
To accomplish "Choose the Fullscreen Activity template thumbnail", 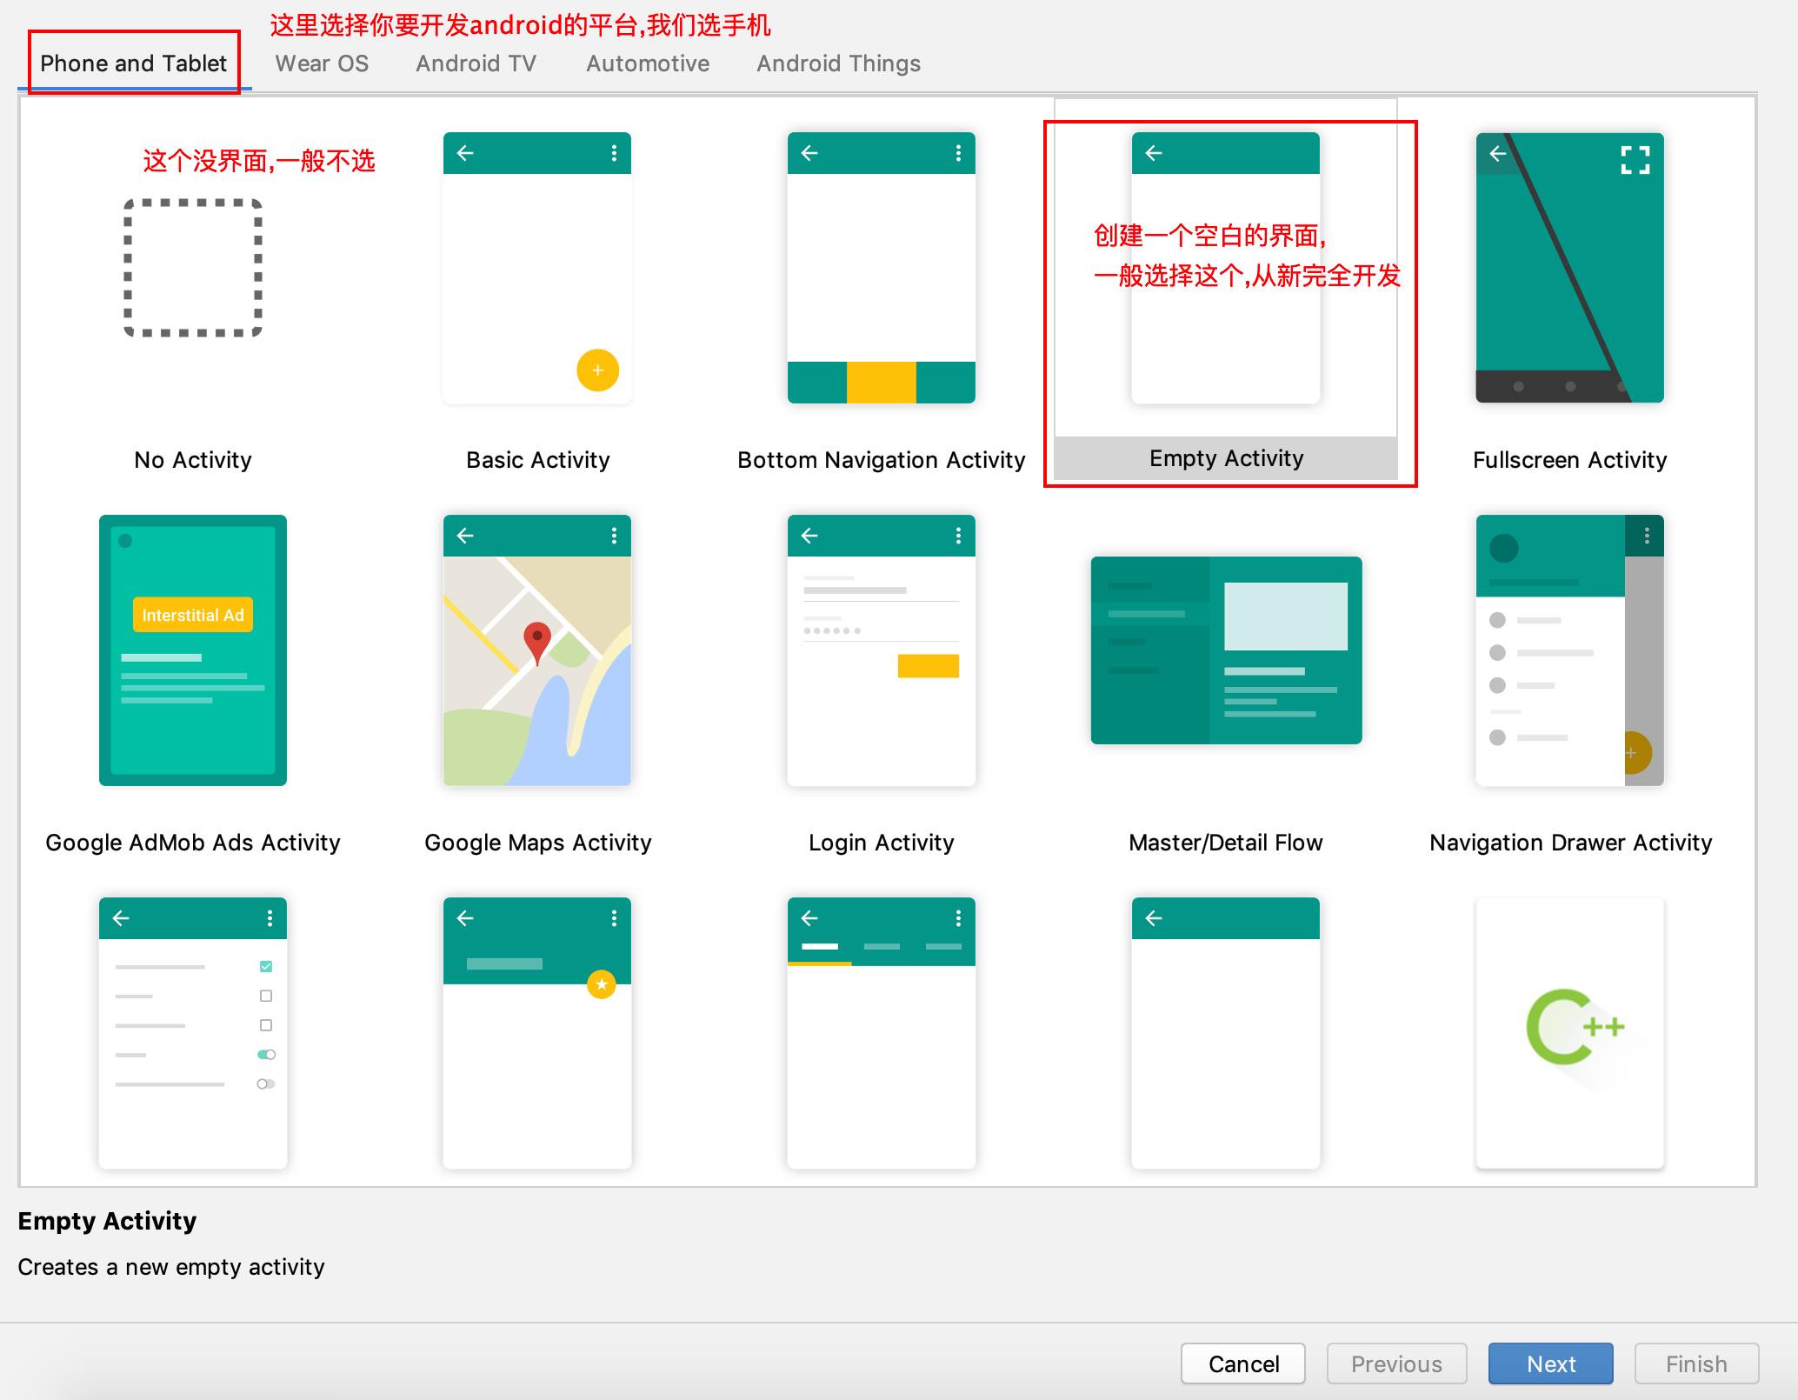I will (x=1570, y=268).
